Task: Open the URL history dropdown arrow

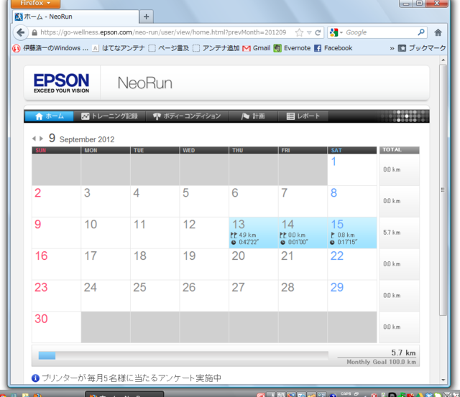Action: click(x=309, y=32)
